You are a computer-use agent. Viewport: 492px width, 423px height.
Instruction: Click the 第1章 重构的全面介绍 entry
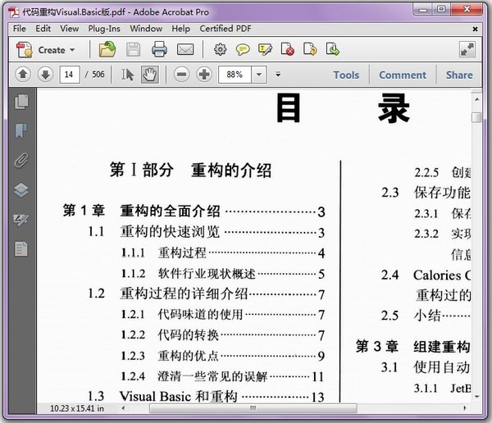pos(194,211)
